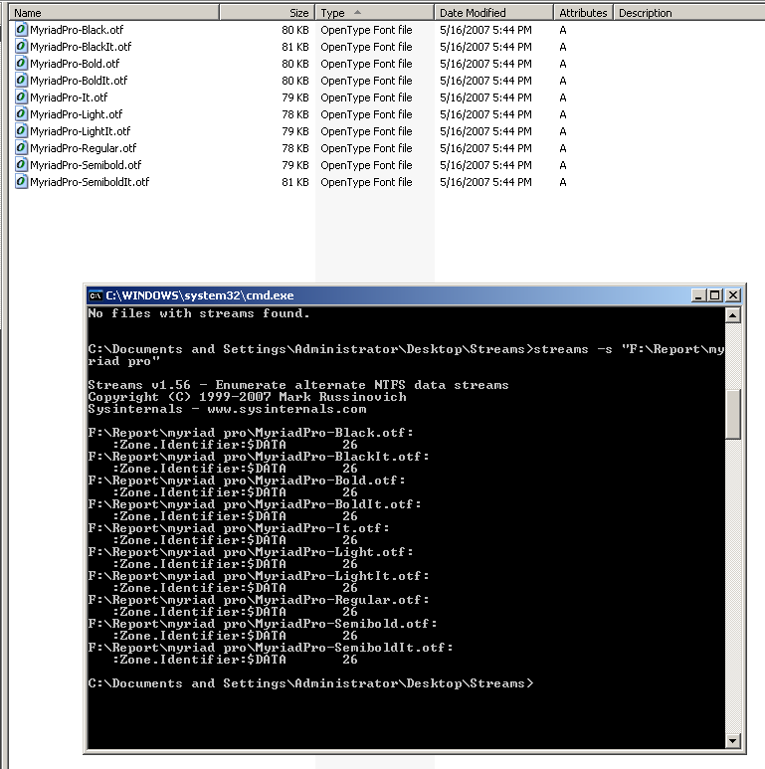Click the OpenType Font file type of MyriadPro-Regular.otf
765x769 pixels.
point(366,148)
